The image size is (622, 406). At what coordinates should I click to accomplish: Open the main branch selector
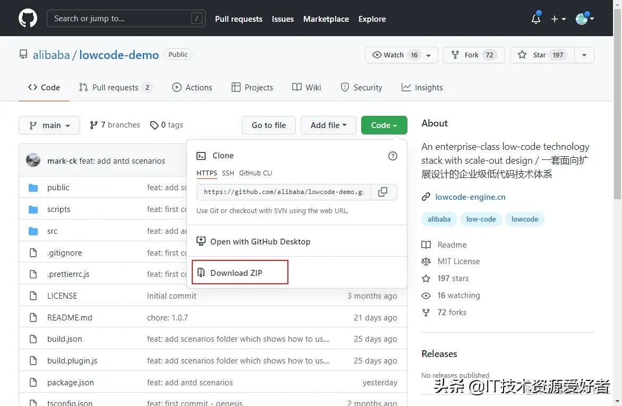pos(49,125)
